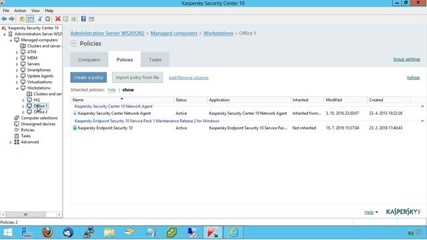
Task: Click the Paste clipboard toolbar icon
Action: tap(47, 19)
